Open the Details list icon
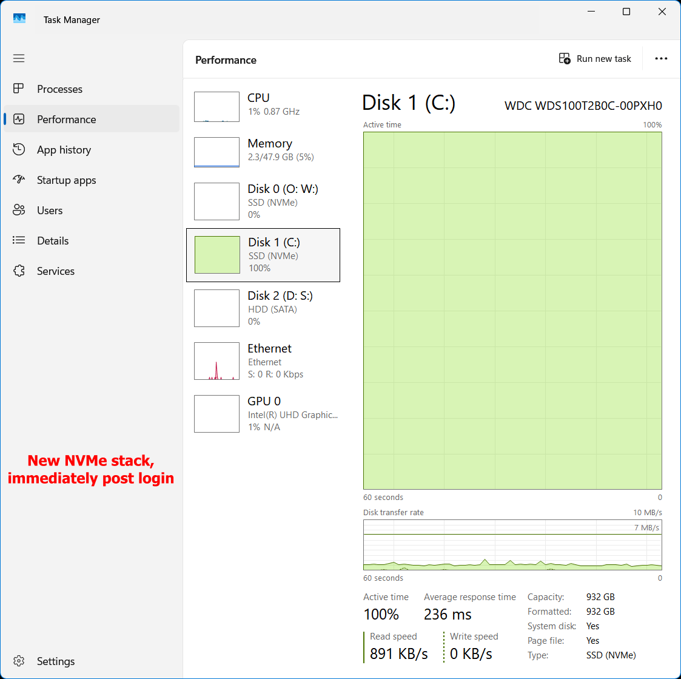 [x=19, y=240]
